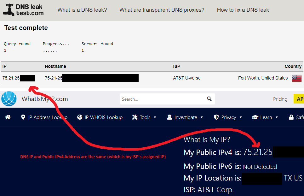Click the 'Progress...' label
The image size is (304, 196).
tap(56, 44)
